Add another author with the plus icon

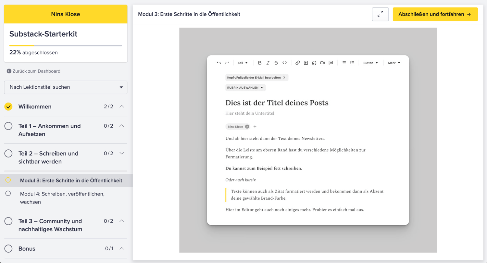pos(255,127)
